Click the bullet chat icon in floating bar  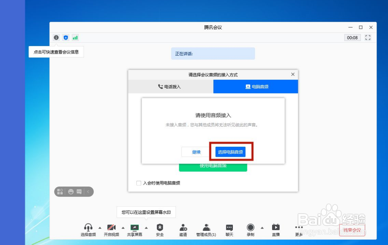pyautogui.click(x=79, y=192)
